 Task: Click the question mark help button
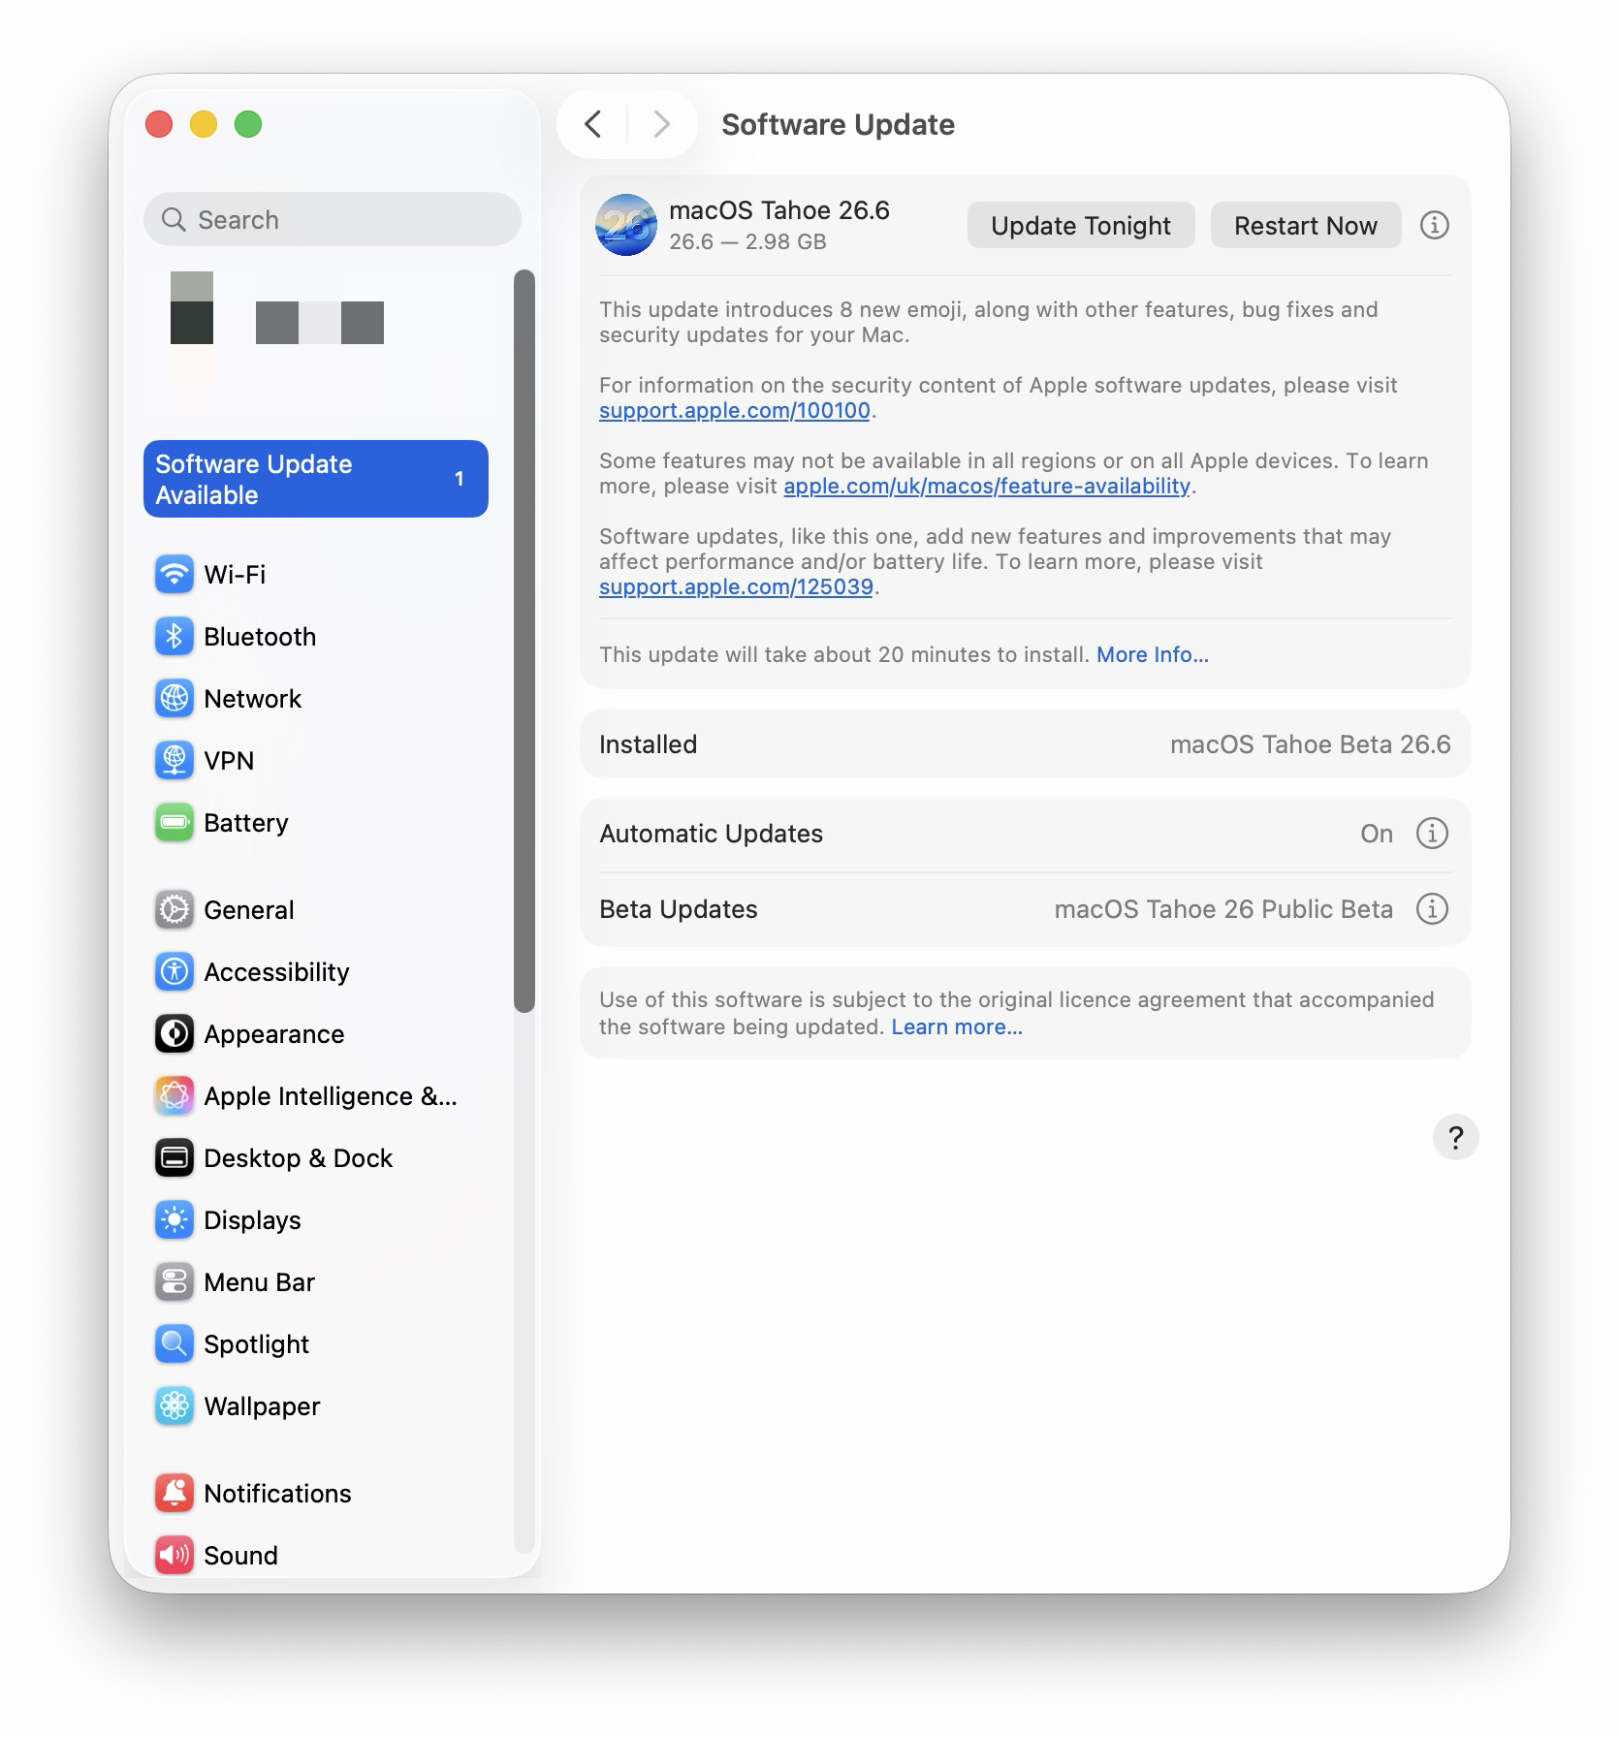pyautogui.click(x=1455, y=1137)
